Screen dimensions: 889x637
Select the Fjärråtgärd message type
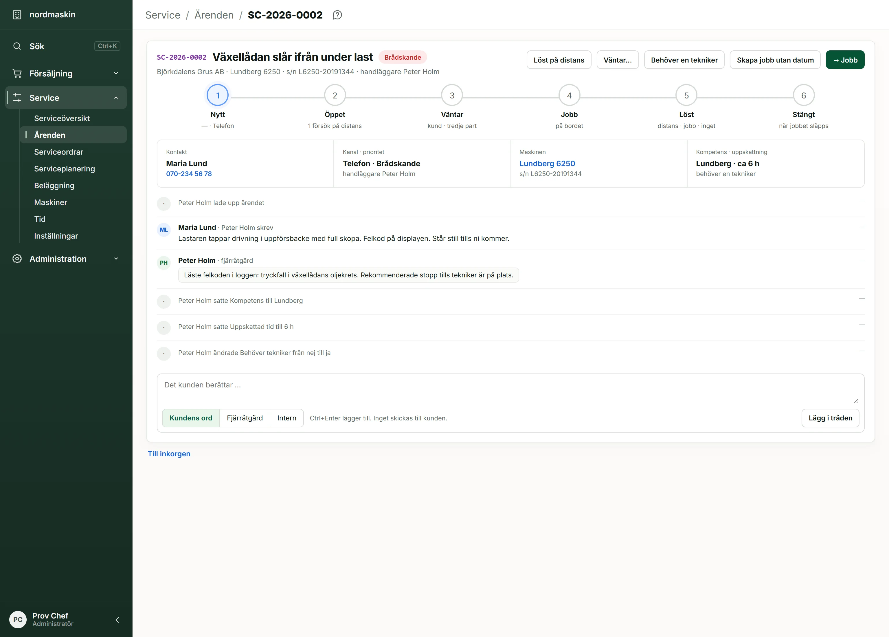point(245,418)
